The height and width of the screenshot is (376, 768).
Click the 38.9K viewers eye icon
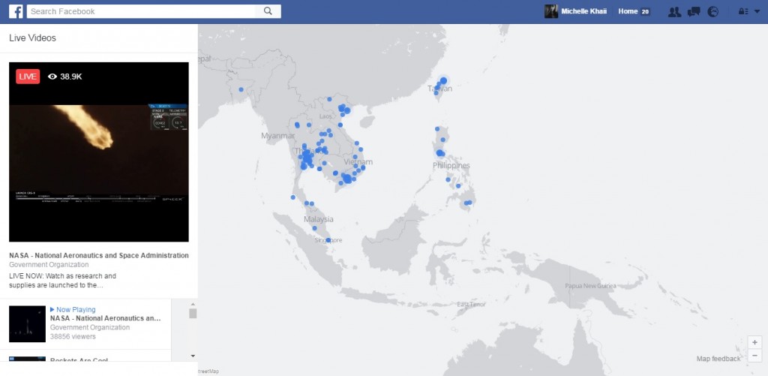tap(52, 77)
